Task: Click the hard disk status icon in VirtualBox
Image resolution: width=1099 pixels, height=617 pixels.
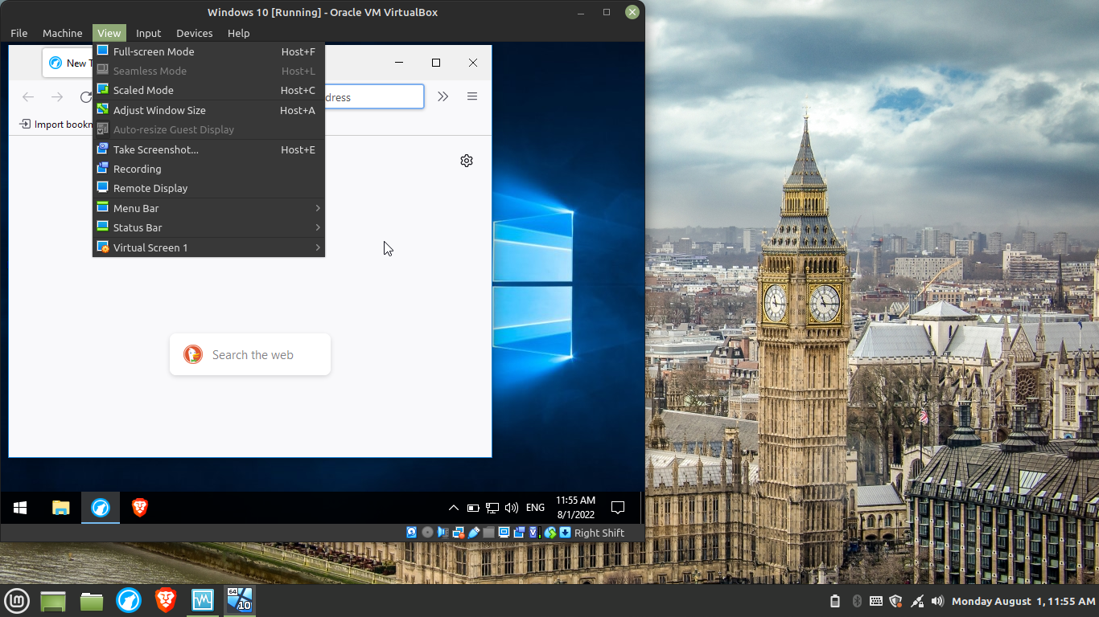Action: point(411,532)
